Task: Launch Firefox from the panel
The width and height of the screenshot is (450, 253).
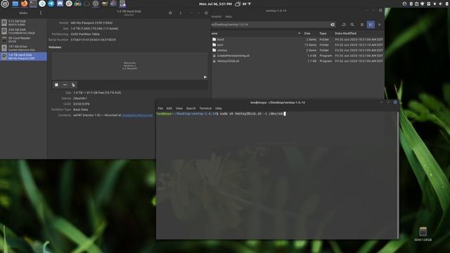Action: (24, 4)
